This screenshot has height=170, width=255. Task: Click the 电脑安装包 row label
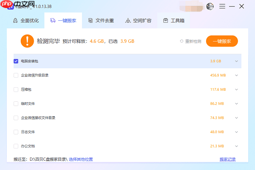click(x=30, y=61)
